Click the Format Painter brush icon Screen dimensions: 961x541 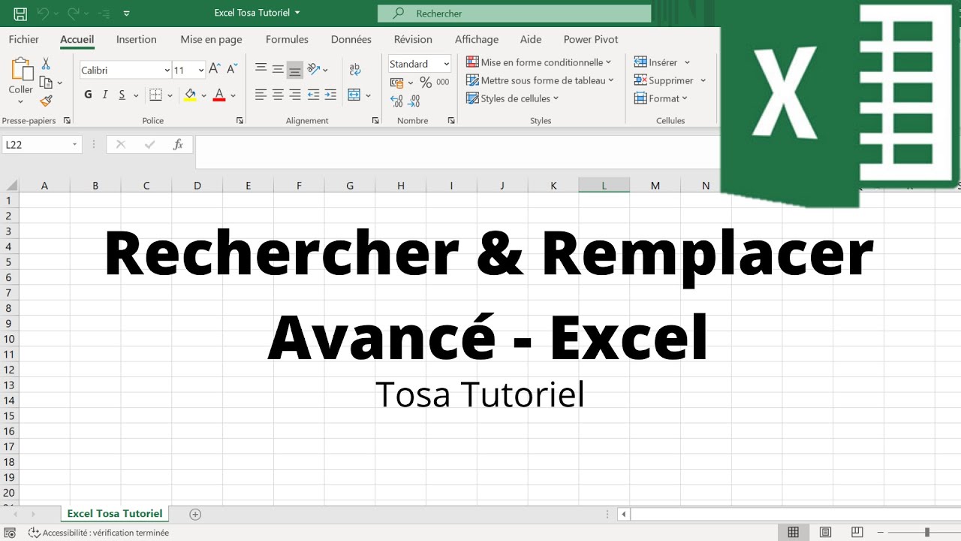tap(46, 101)
